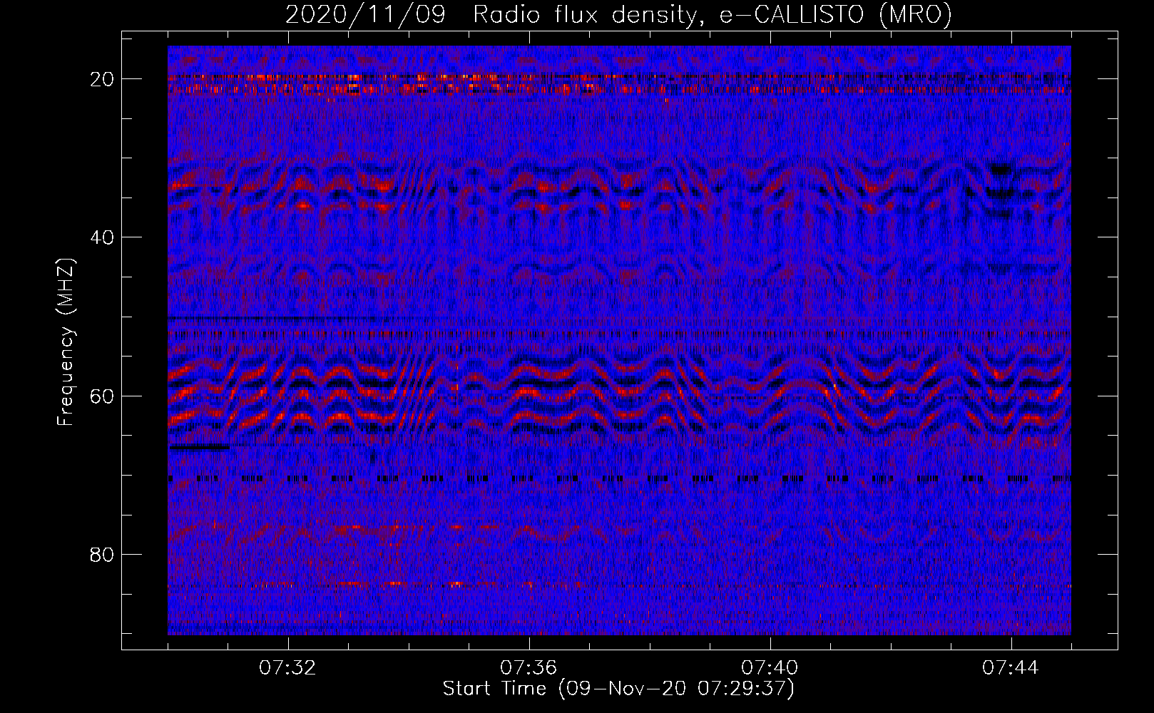Click the time tick label '07:32'

tap(287, 668)
